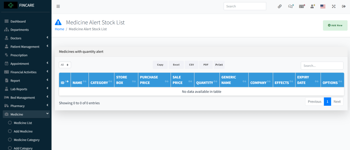Click the table Search field
This screenshot has width=350, height=150.
coord(322,65)
